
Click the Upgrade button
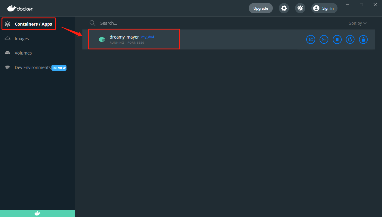click(x=260, y=8)
